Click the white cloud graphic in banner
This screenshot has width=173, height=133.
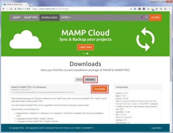point(26,39)
